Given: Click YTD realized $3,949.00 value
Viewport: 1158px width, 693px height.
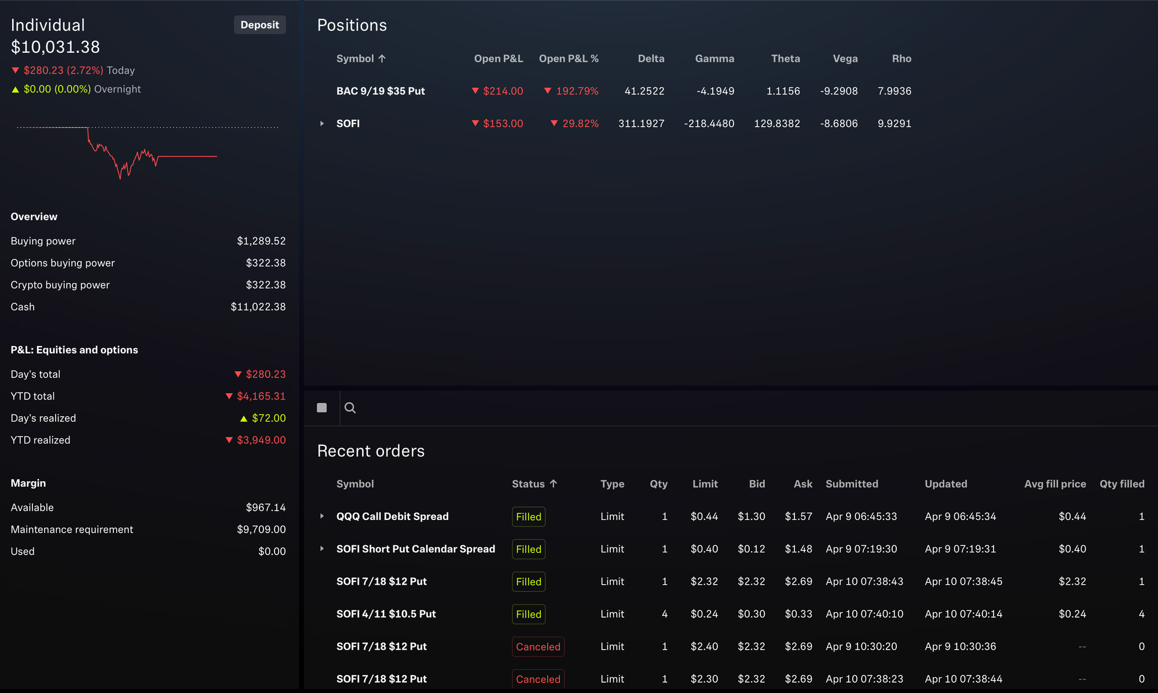Looking at the screenshot, I should pos(255,440).
